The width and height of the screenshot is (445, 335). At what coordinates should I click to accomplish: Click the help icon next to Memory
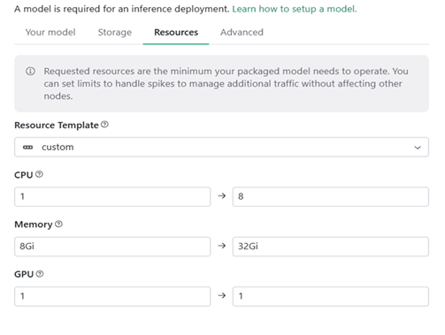click(x=58, y=224)
